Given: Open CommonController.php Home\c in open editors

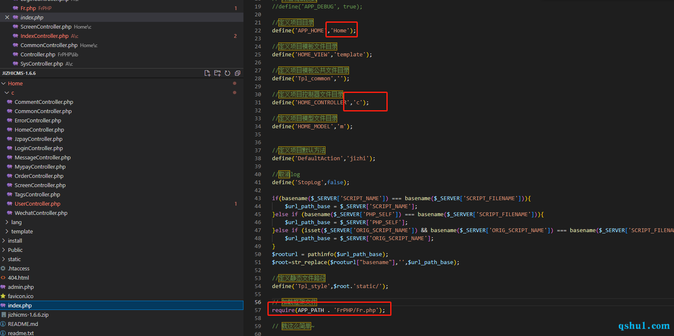Looking at the screenshot, I should click(122, 45).
